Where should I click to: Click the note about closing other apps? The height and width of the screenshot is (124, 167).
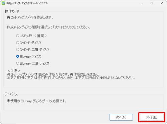pos(71,78)
